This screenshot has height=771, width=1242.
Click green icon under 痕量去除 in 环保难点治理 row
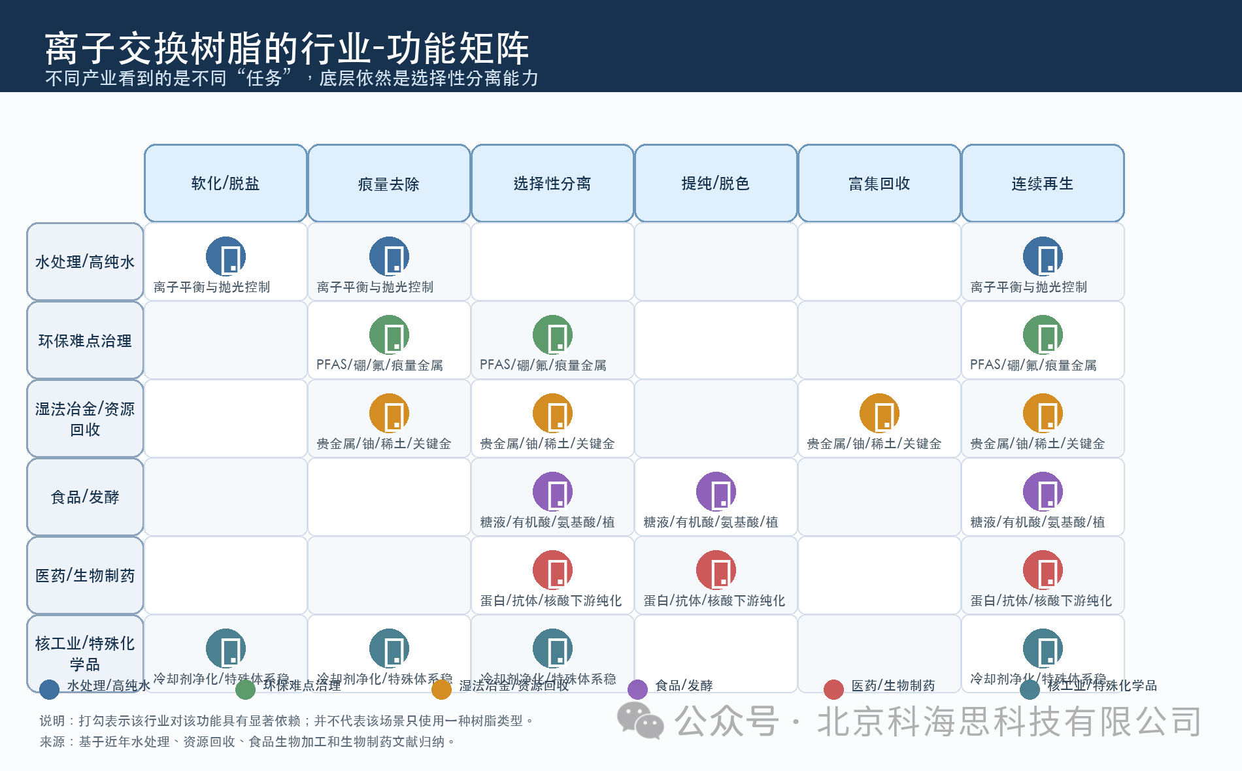389,335
